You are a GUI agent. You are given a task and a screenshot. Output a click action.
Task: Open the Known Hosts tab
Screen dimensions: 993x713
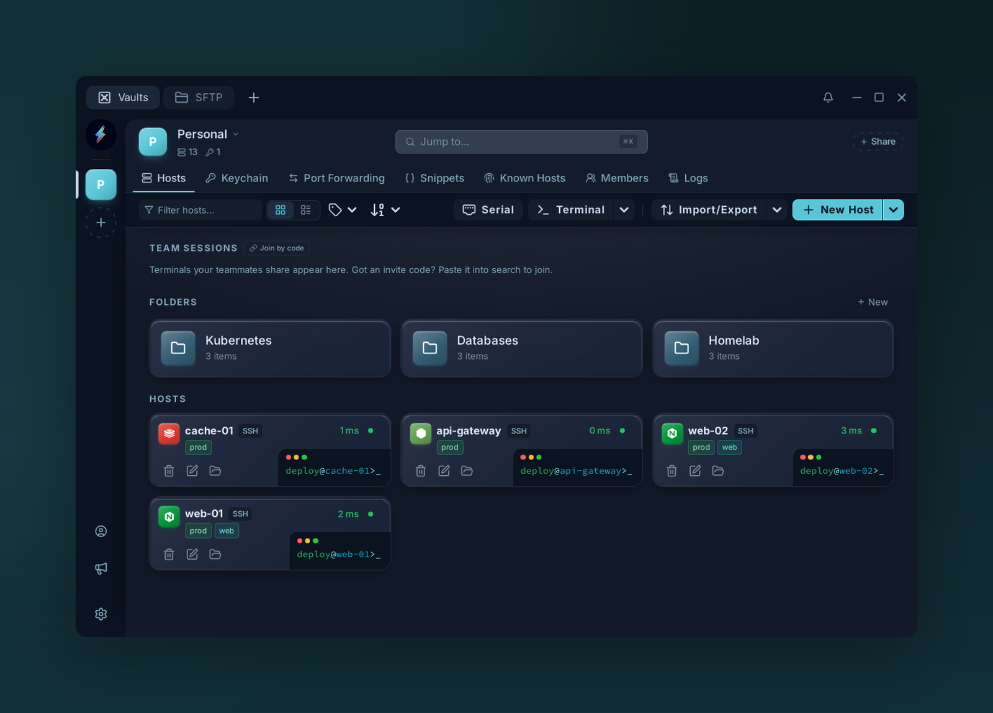coord(525,178)
